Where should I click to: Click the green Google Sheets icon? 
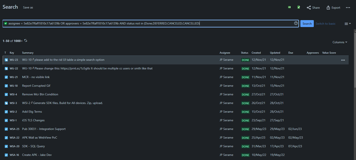point(299,7)
